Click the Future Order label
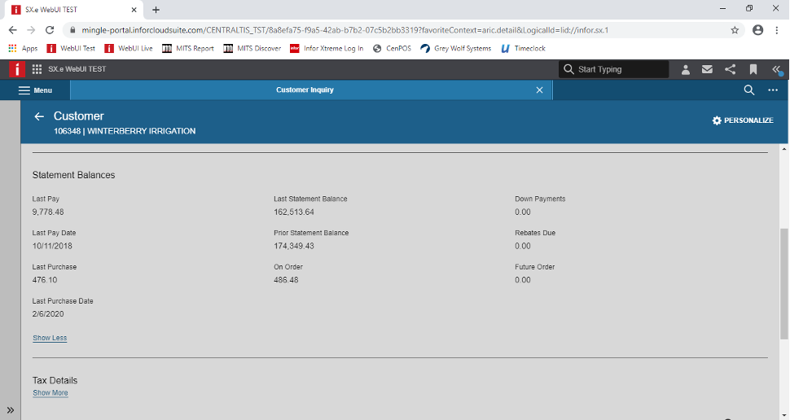This screenshot has width=790, height=420. 534,267
